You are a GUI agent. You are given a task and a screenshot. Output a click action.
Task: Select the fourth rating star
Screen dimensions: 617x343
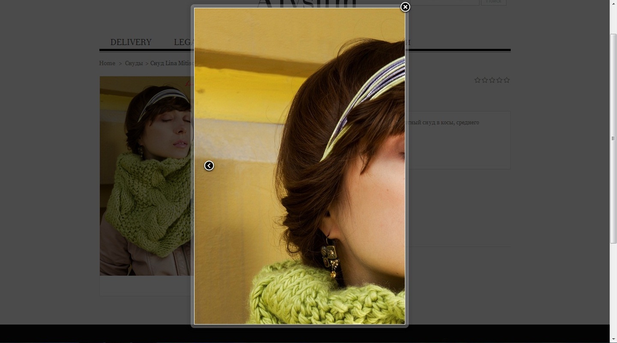coord(499,80)
